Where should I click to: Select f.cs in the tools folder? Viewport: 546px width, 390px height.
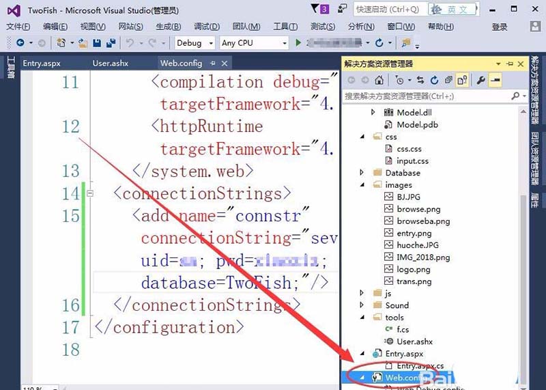coord(403,329)
